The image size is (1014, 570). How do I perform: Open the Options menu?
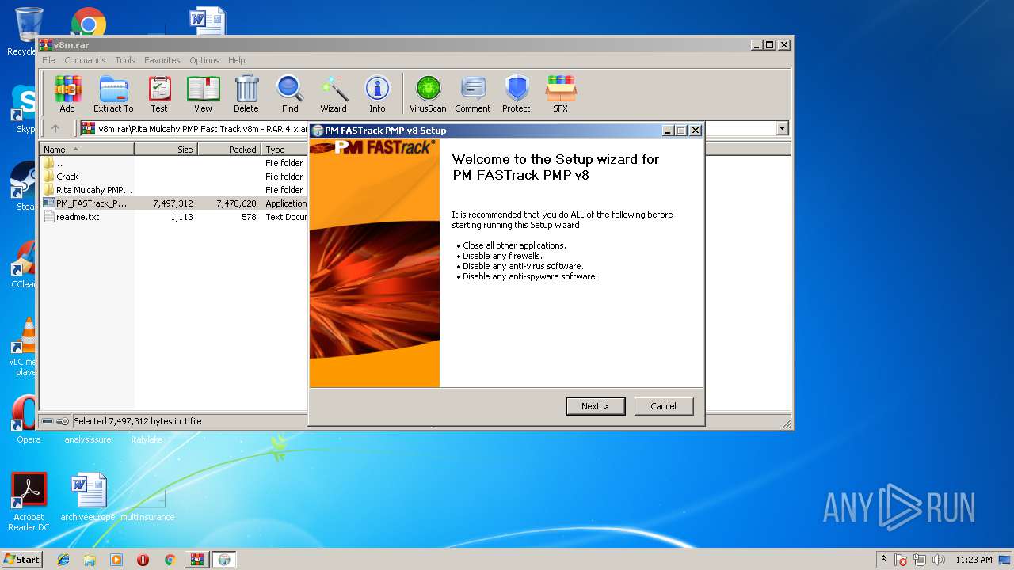204,60
